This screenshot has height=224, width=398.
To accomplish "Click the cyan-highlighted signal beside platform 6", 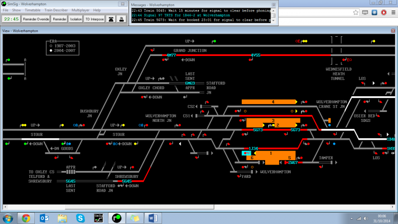I will (x=246, y=153).
